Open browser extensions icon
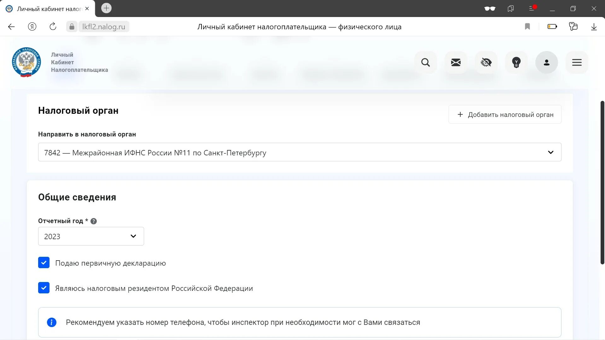 coord(573,27)
